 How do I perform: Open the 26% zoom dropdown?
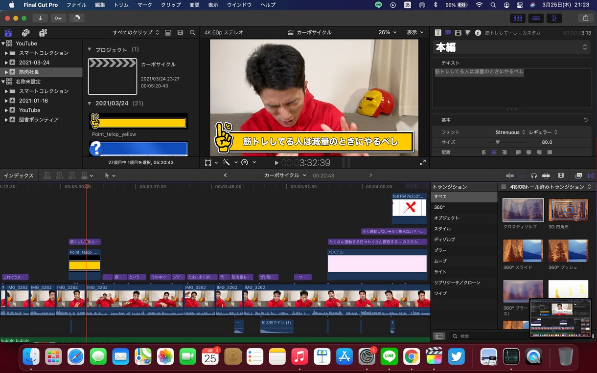click(x=388, y=33)
